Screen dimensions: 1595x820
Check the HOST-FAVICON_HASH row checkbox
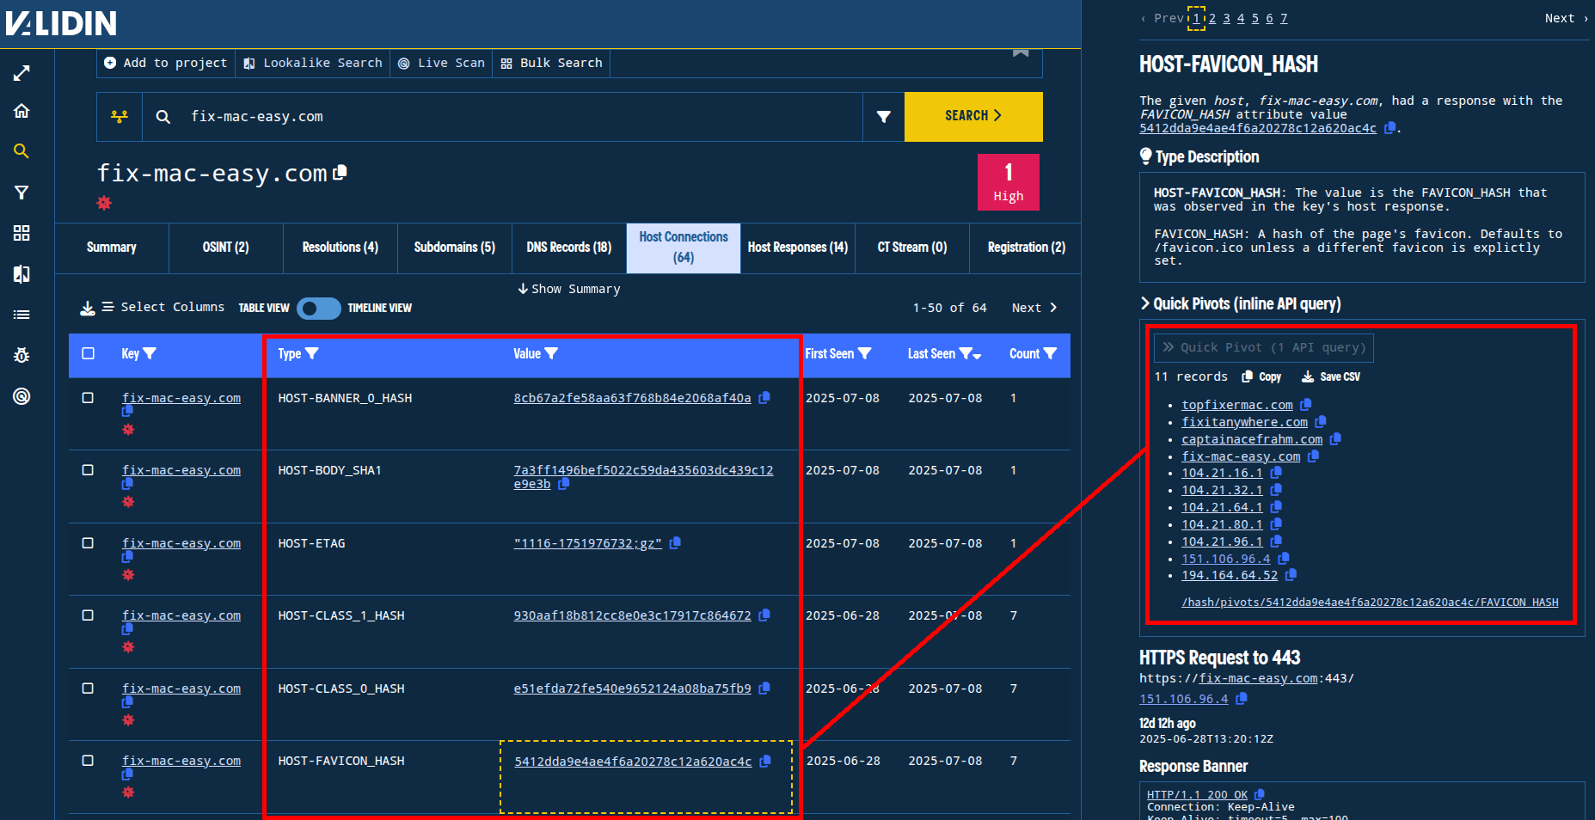click(x=88, y=761)
